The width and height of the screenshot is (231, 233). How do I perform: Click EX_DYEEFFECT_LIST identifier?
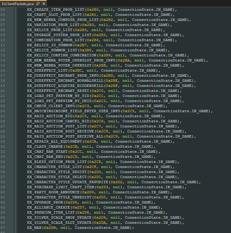[47, 70]
